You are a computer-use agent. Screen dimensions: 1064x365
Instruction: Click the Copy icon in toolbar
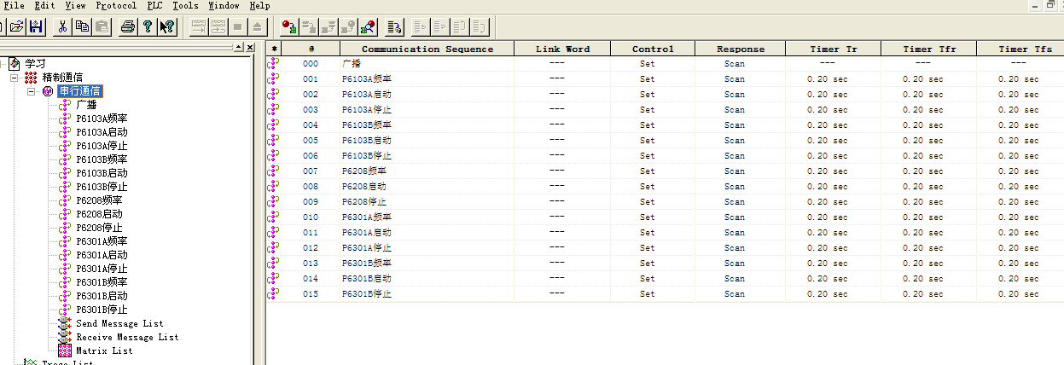tap(82, 26)
